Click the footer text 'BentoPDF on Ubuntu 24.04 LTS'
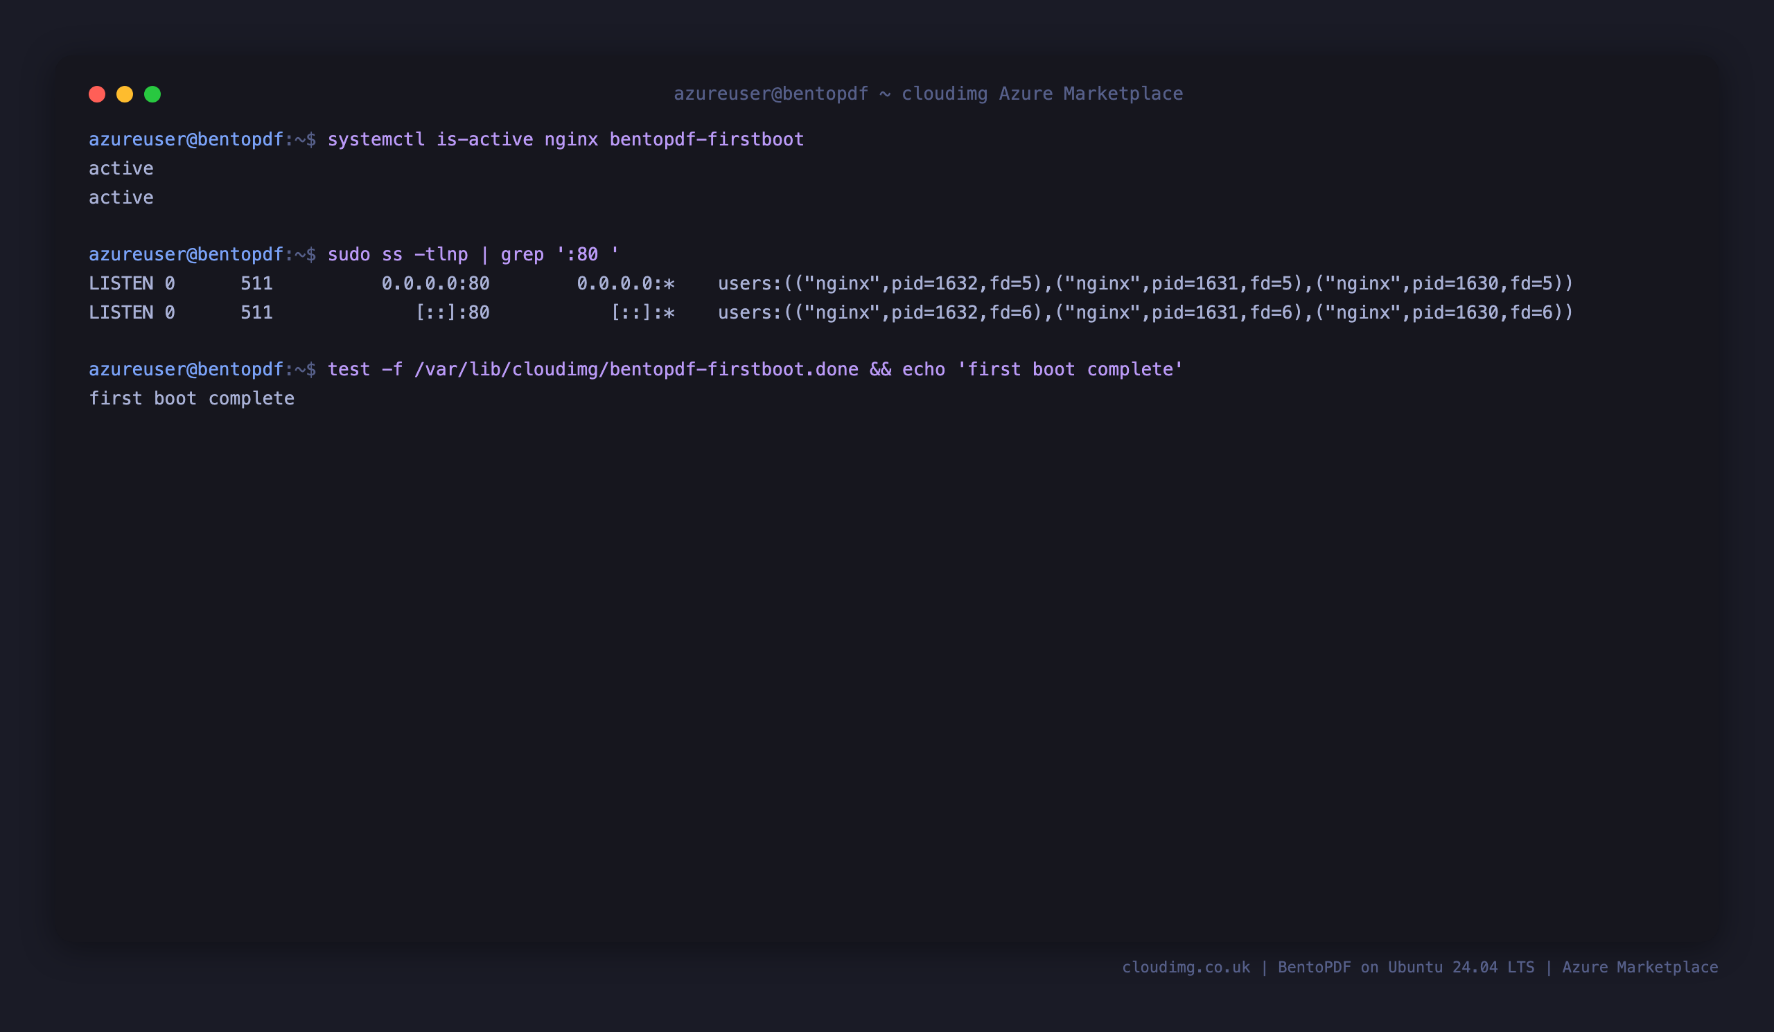The image size is (1774, 1032). 1406,968
